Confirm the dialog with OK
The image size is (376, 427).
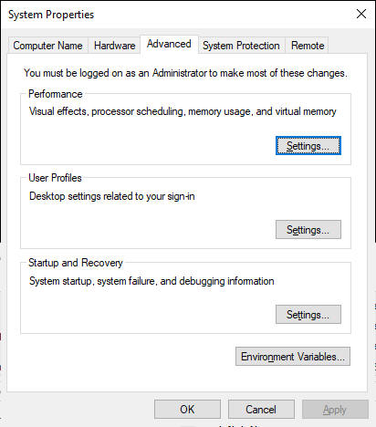coord(187,410)
